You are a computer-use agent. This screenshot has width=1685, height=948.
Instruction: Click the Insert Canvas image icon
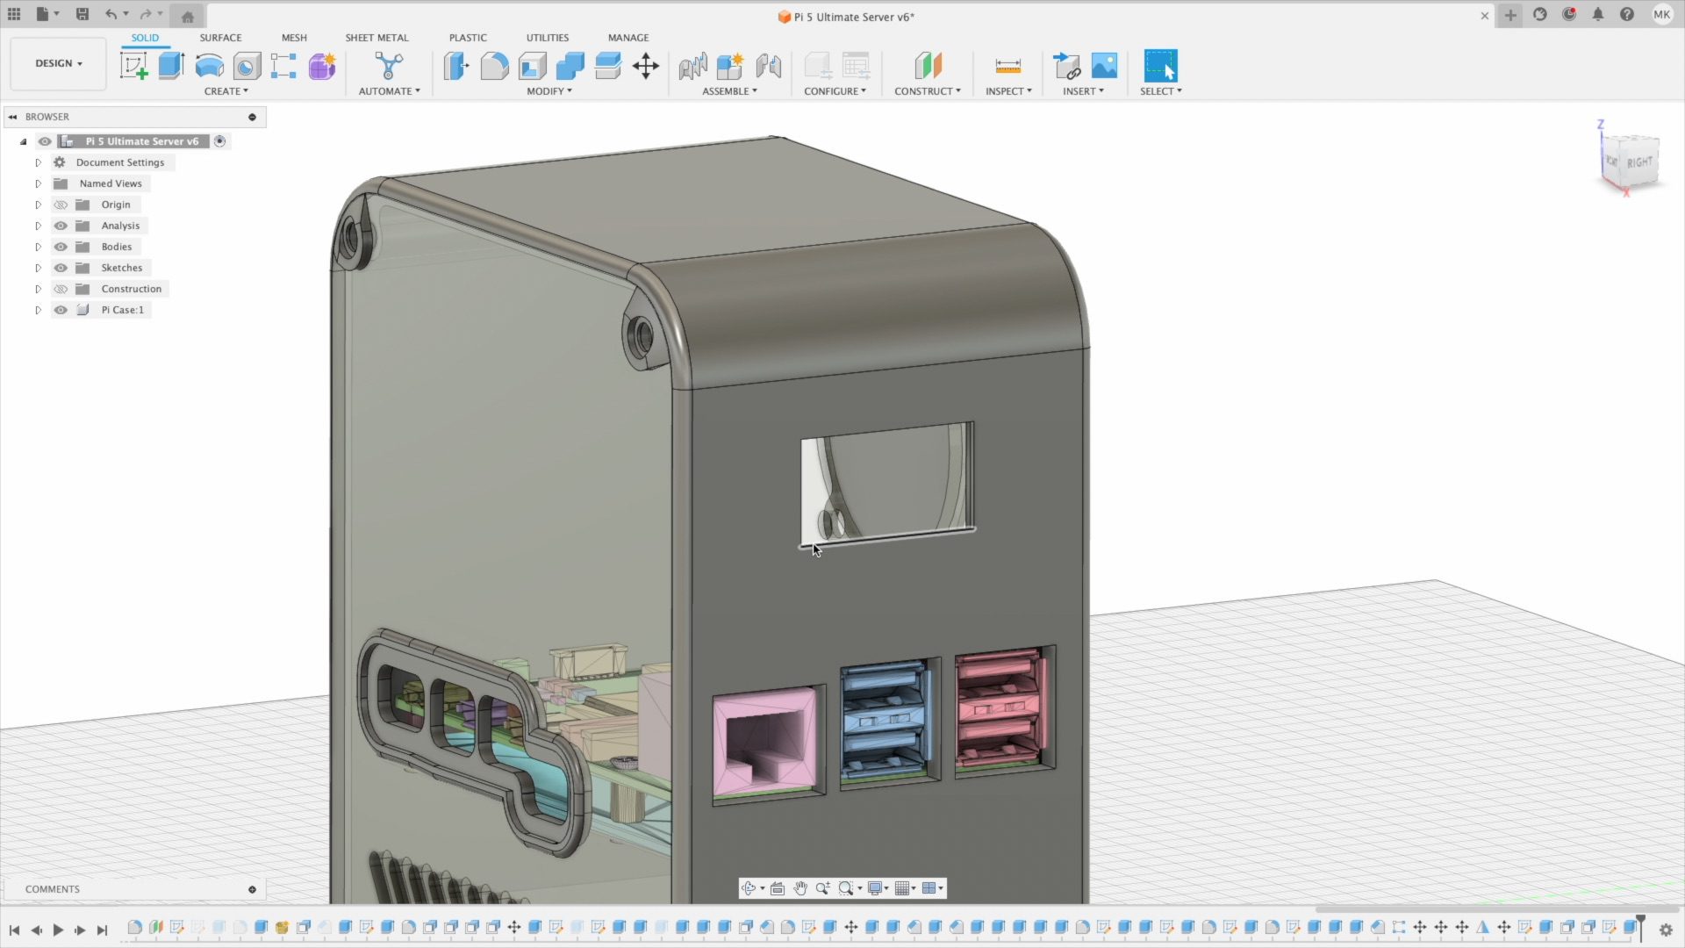1104,66
